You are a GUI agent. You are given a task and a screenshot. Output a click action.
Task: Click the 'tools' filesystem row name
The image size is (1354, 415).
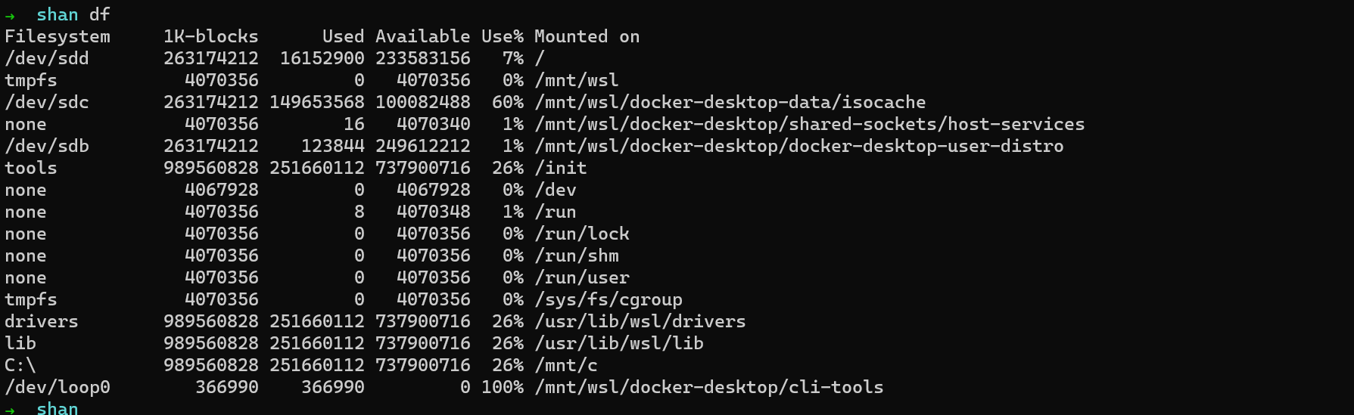[x=31, y=168]
